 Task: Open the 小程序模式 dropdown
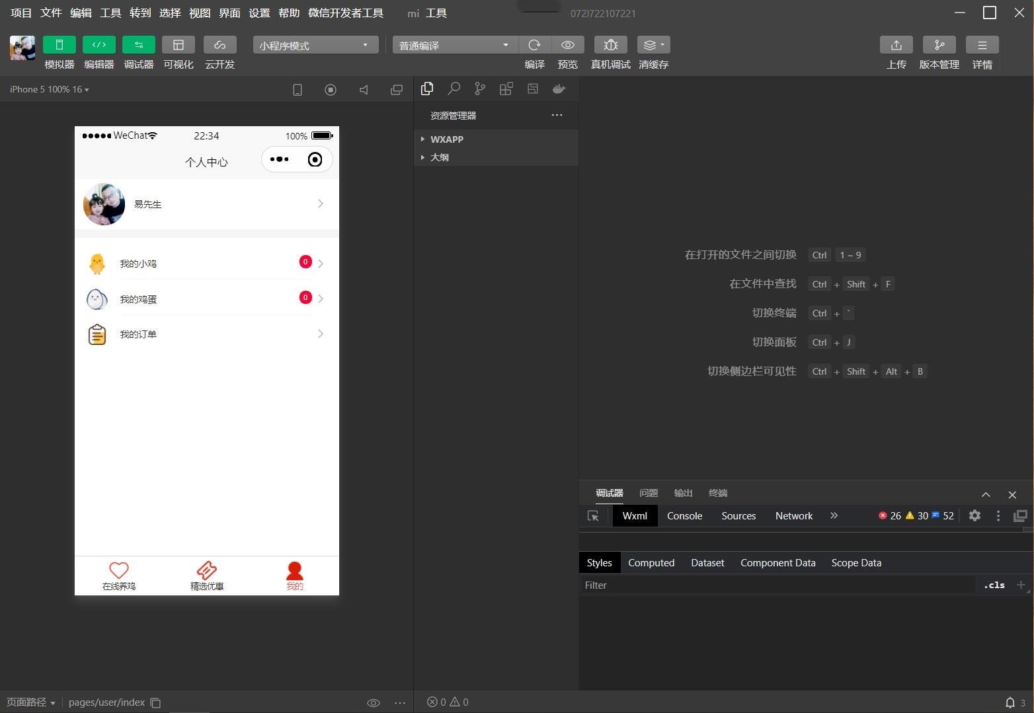click(x=315, y=45)
